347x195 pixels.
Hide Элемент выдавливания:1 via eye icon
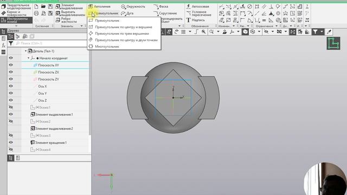pyautogui.click(x=11, y=114)
